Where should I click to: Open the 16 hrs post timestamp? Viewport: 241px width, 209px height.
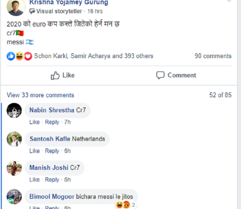[95, 11]
